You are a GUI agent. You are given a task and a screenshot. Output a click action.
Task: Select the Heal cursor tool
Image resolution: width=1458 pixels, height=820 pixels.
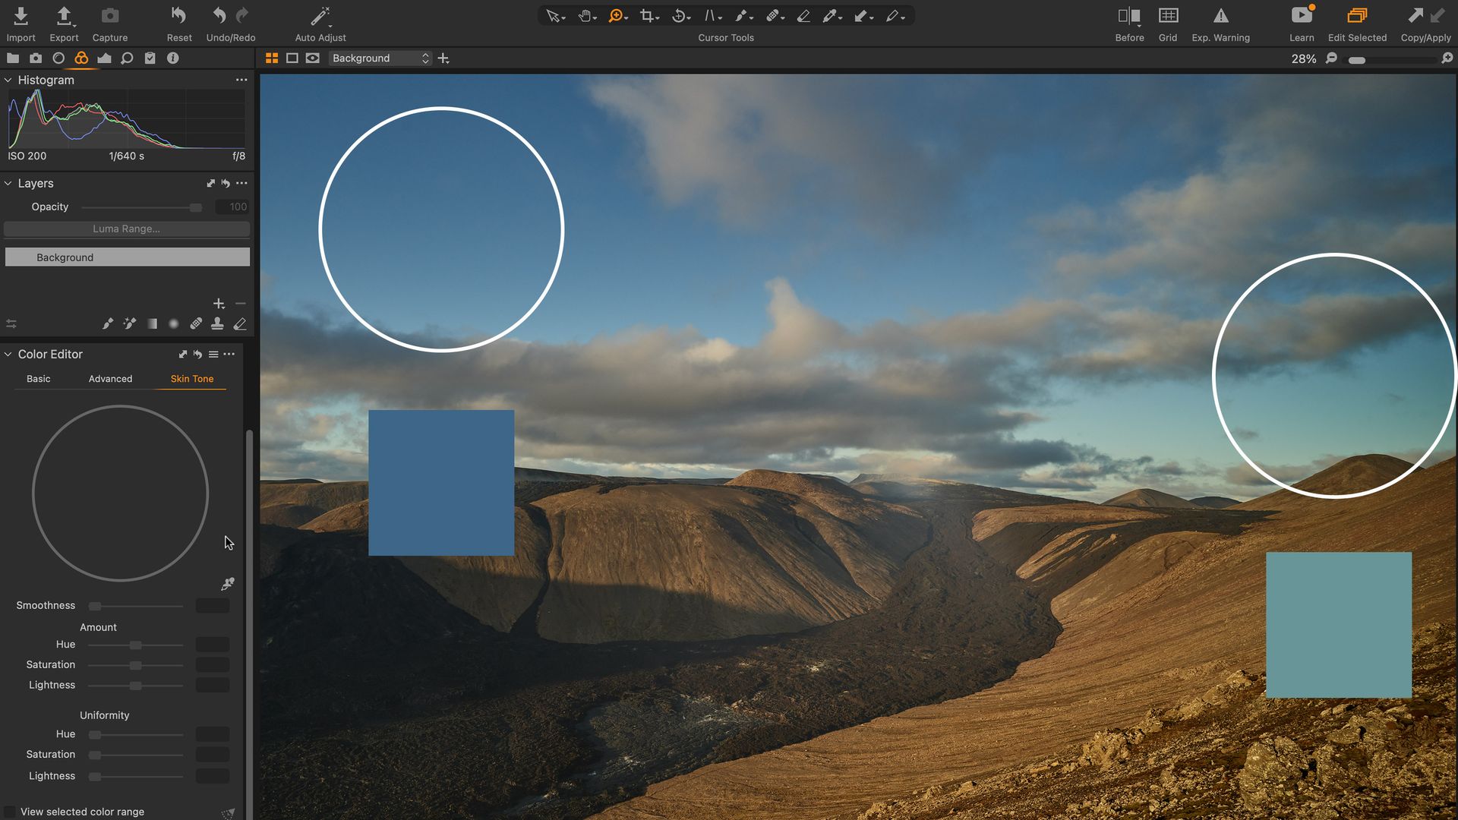tap(772, 15)
